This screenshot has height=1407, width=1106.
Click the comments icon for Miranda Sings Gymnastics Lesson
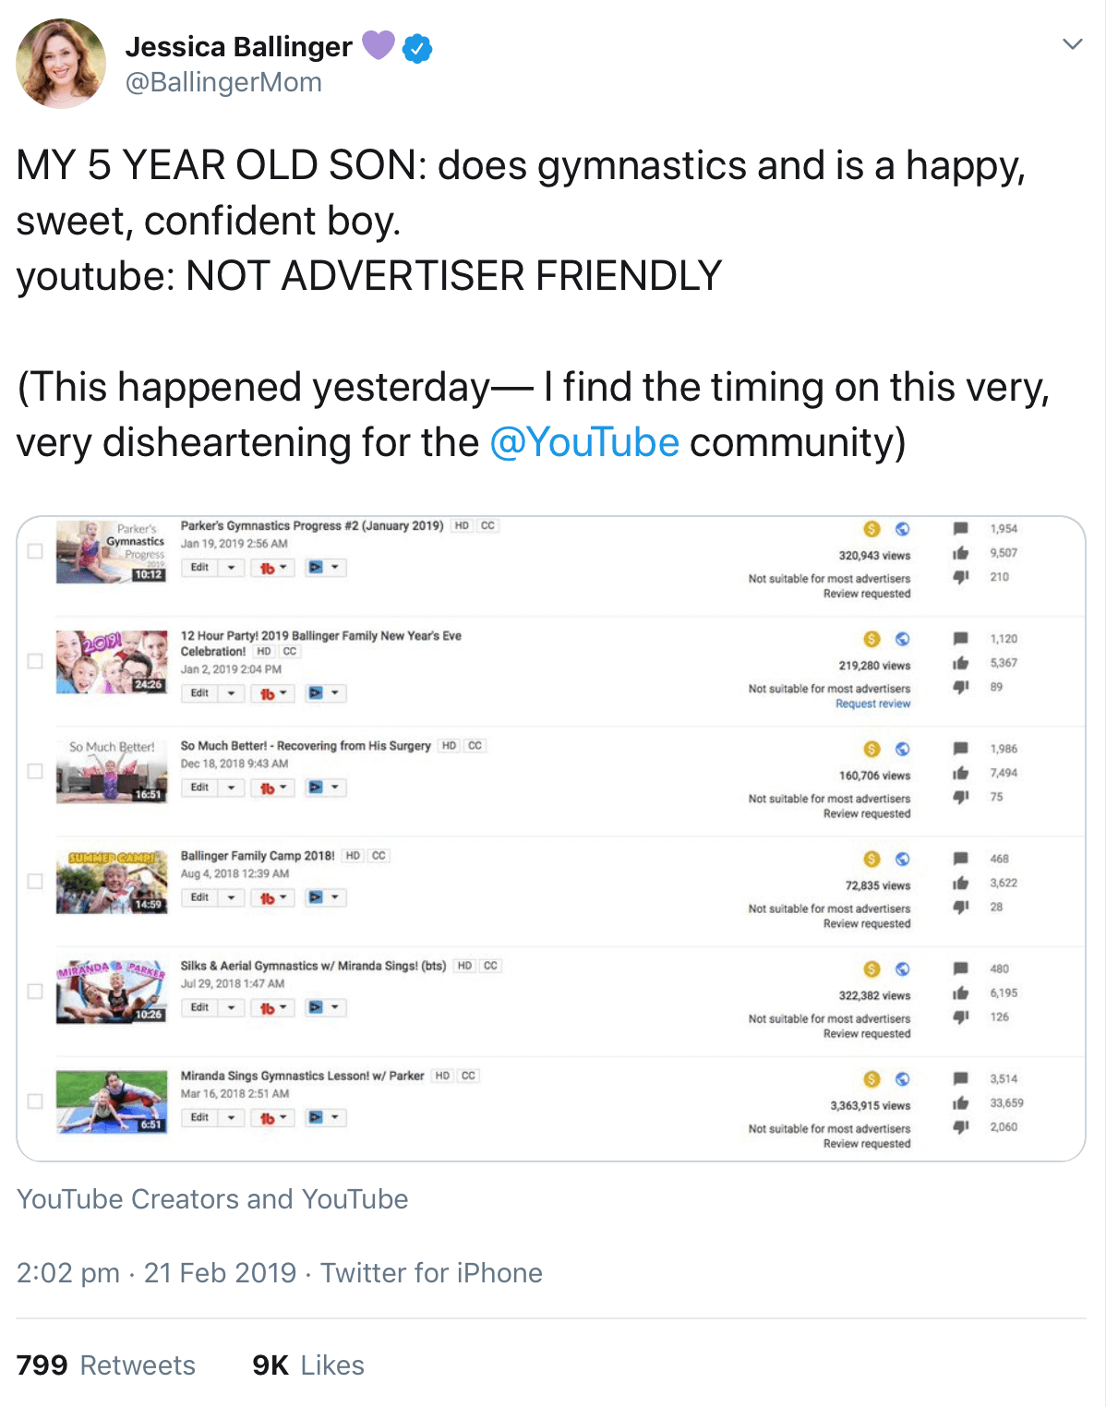[960, 1078]
